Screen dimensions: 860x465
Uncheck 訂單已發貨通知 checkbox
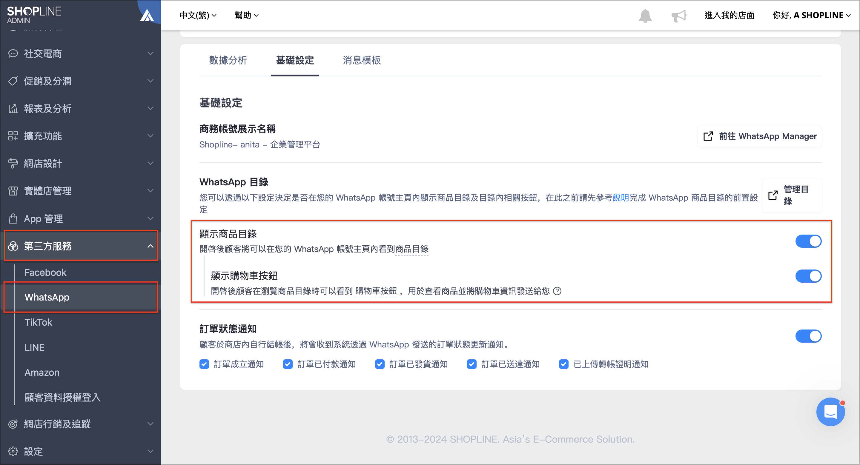(380, 364)
